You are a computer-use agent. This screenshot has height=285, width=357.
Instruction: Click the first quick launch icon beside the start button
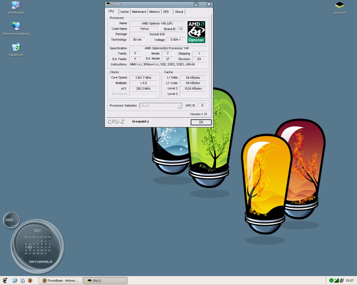click(15, 281)
